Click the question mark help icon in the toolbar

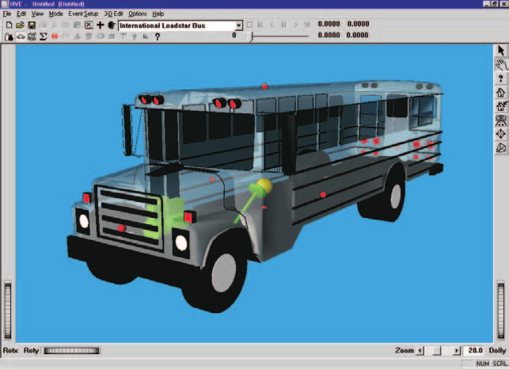pos(158,36)
